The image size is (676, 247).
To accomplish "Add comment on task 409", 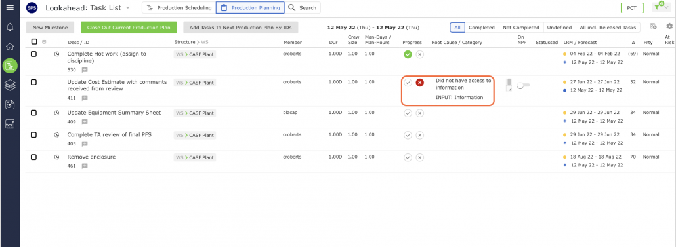I will (x=85, y=122).
